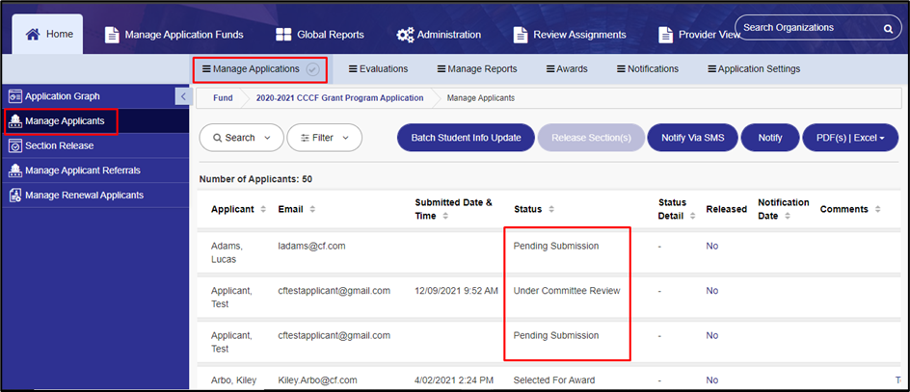The width and height of the screenshot is (910, 392).
Task: Open Application Graph from sidebar icon
Action: (15, 96)
